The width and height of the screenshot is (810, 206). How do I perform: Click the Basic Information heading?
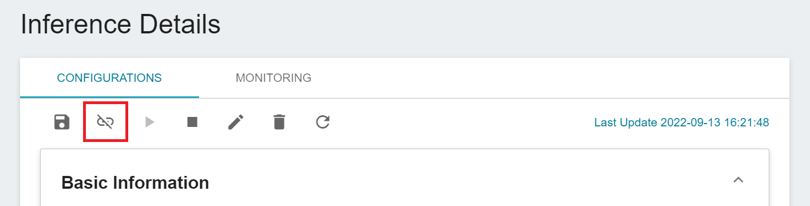click(135, 182)
